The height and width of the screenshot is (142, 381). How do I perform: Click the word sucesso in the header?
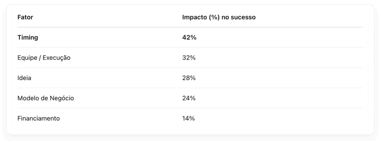click(x=244, y=17)
